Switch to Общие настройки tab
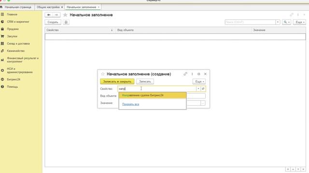This screenshot has width=309, height=173. [x=48, y=7]
